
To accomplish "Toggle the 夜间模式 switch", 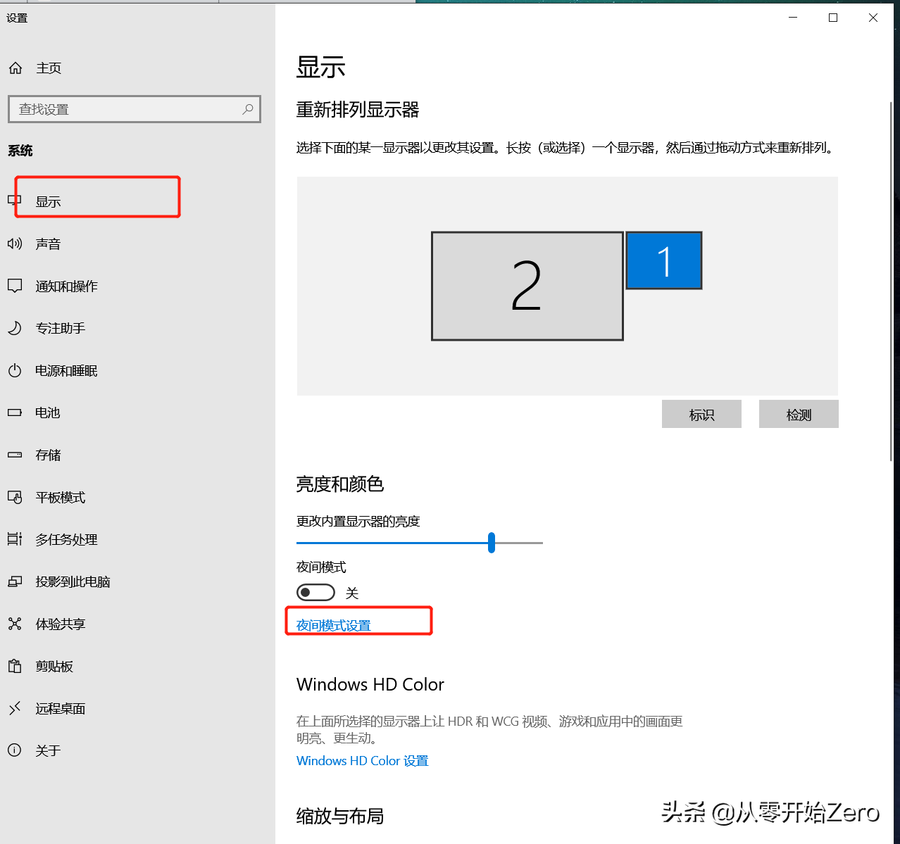I will [x=315, y=593].
